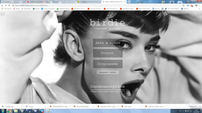Image resolution: width=202 pixels, height=113 pixels.
Task: Click the browser forward arrow
Action: 6,6
